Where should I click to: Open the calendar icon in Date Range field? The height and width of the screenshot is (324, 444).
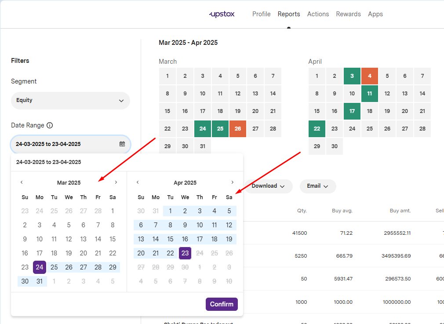(x=122, y=144)
